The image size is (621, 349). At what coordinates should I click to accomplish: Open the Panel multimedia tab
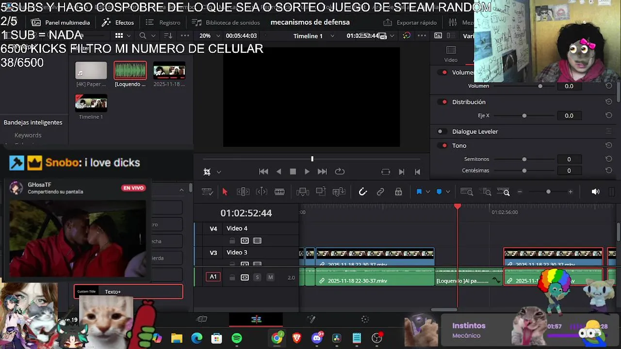pos(61,22)
